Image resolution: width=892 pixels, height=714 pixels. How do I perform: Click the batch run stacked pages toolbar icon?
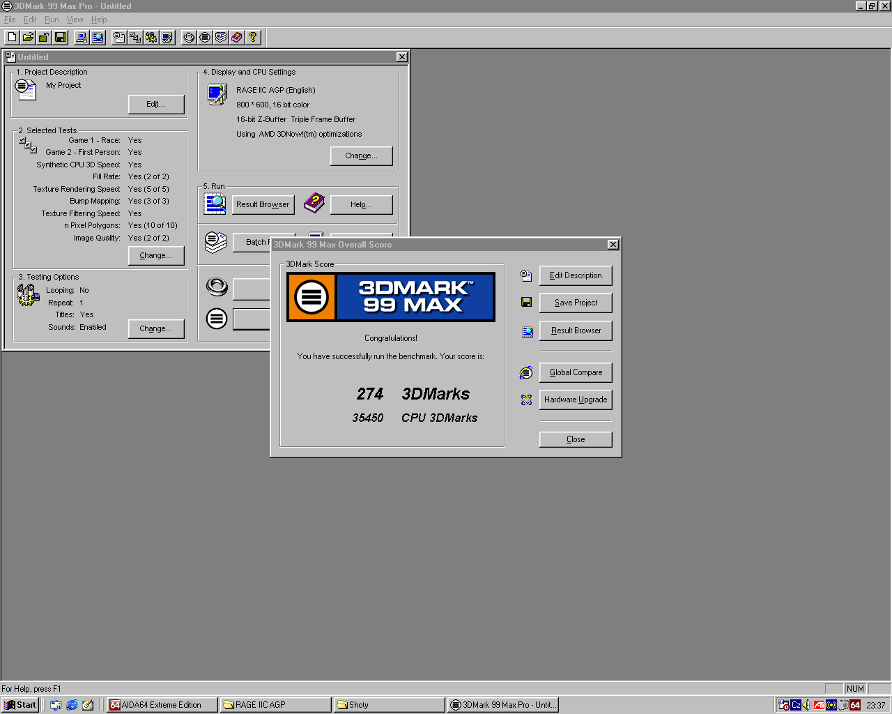coord(221,37)
